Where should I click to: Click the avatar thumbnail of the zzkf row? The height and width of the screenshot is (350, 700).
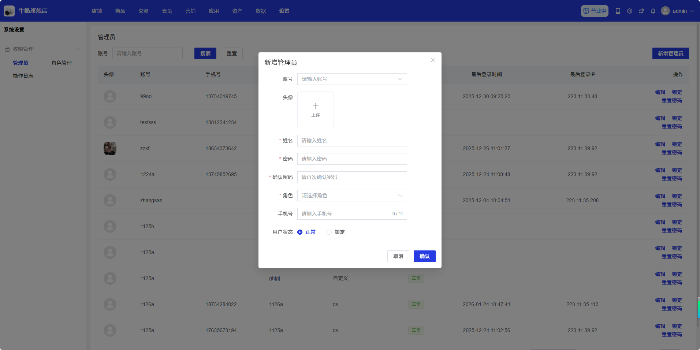pos(110,148)
